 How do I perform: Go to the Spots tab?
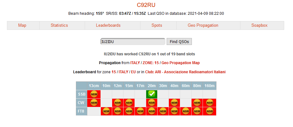tap(157, 25)
